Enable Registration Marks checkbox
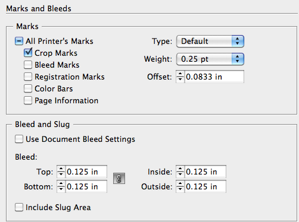The width and height of the screenshot is (299, 222). tap(28, 77)
